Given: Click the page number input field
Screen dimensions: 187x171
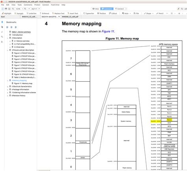Looking at the screenshot, I should click(x=34, y=9).
